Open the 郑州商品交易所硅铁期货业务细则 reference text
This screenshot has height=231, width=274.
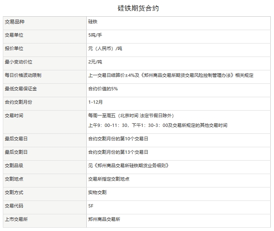128,166
